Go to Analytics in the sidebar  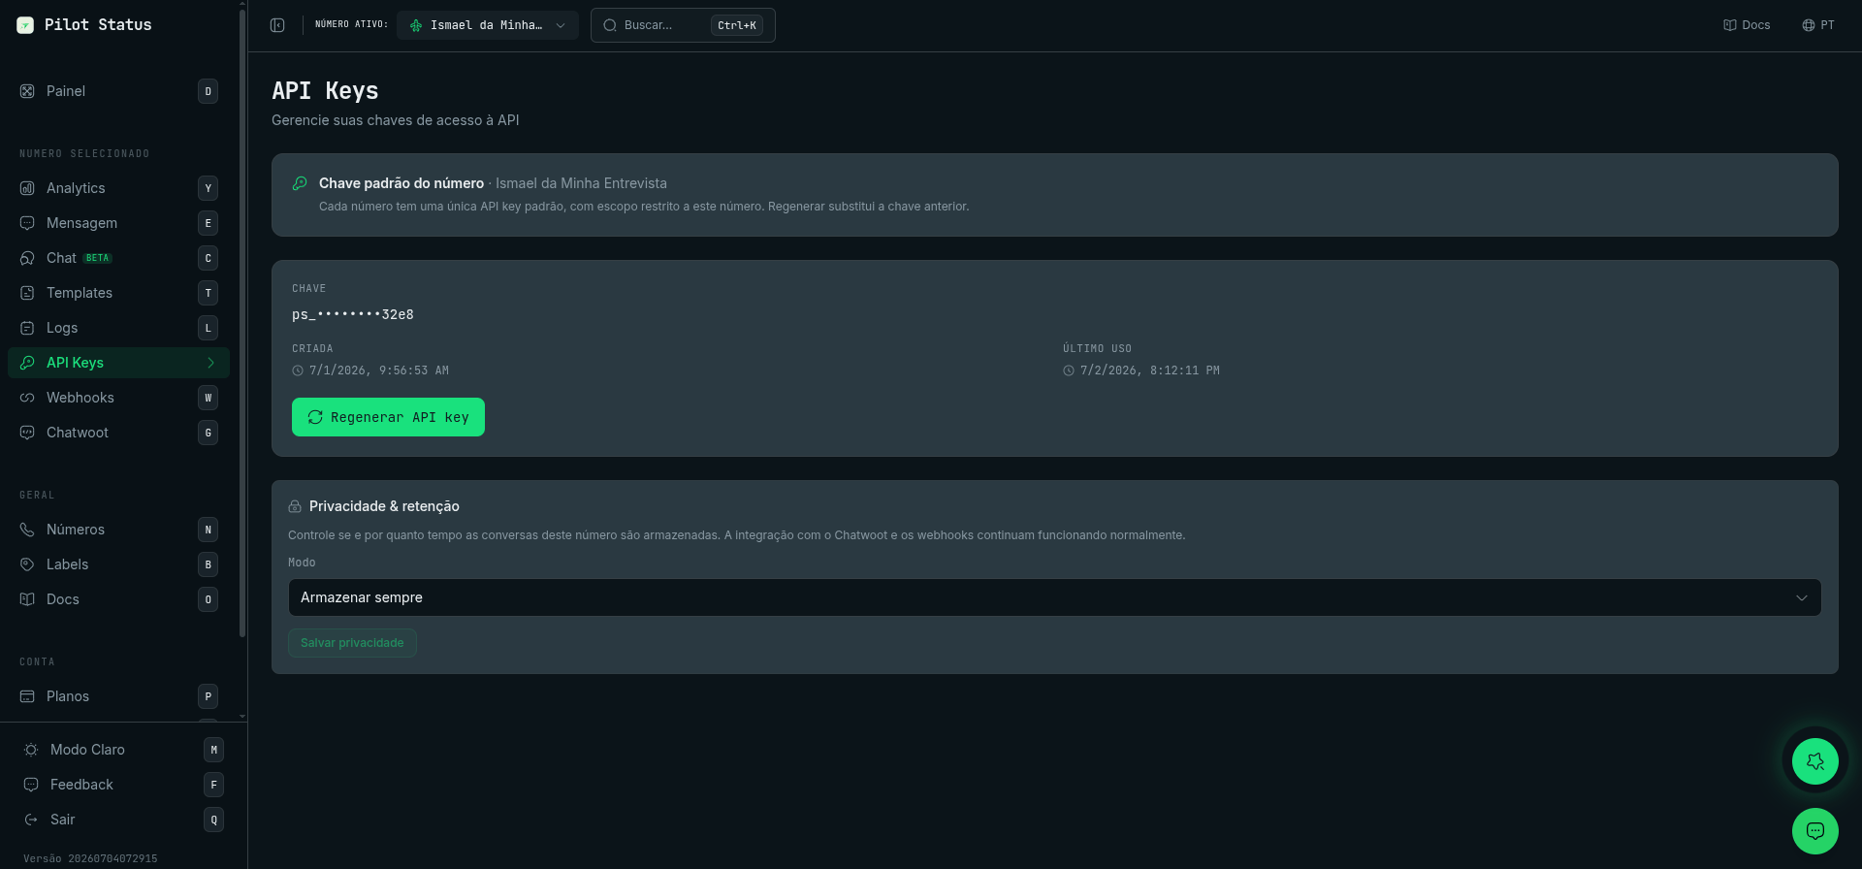tap(118, 188)
